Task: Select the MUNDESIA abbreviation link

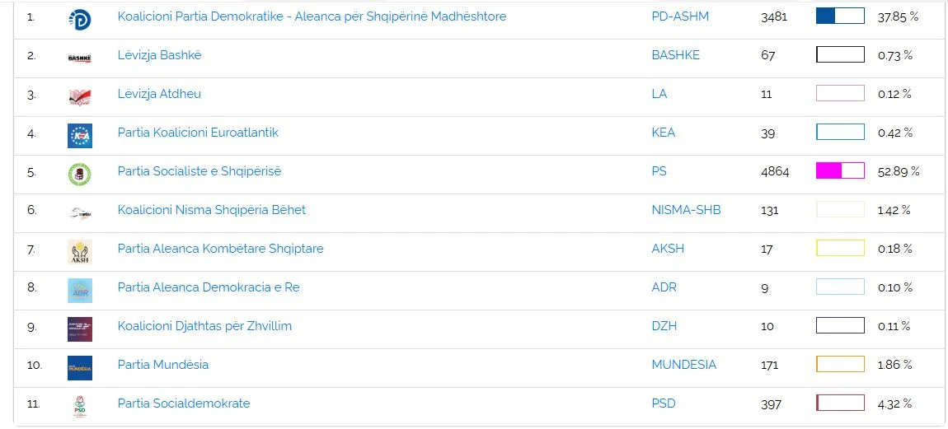Action: 683,365
